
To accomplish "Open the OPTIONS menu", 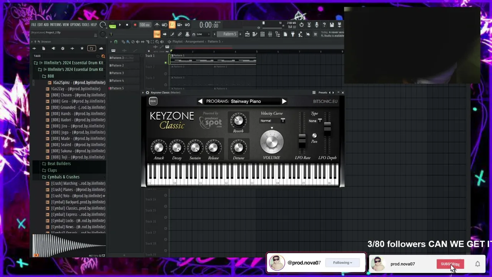I will click(x=75, y=25).
